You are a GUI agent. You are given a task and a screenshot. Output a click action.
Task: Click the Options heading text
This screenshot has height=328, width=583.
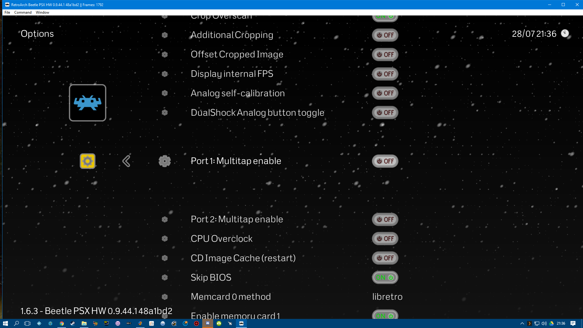37,34
